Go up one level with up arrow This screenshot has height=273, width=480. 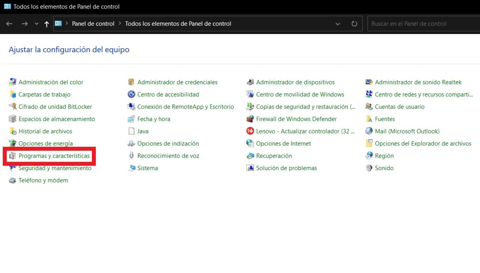coord(47,24)
